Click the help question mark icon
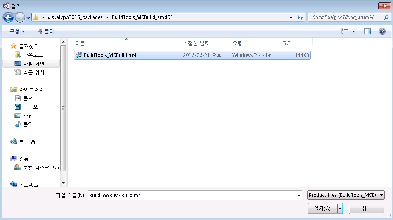The height and width of the screenshot is (220, 393). 382,31
